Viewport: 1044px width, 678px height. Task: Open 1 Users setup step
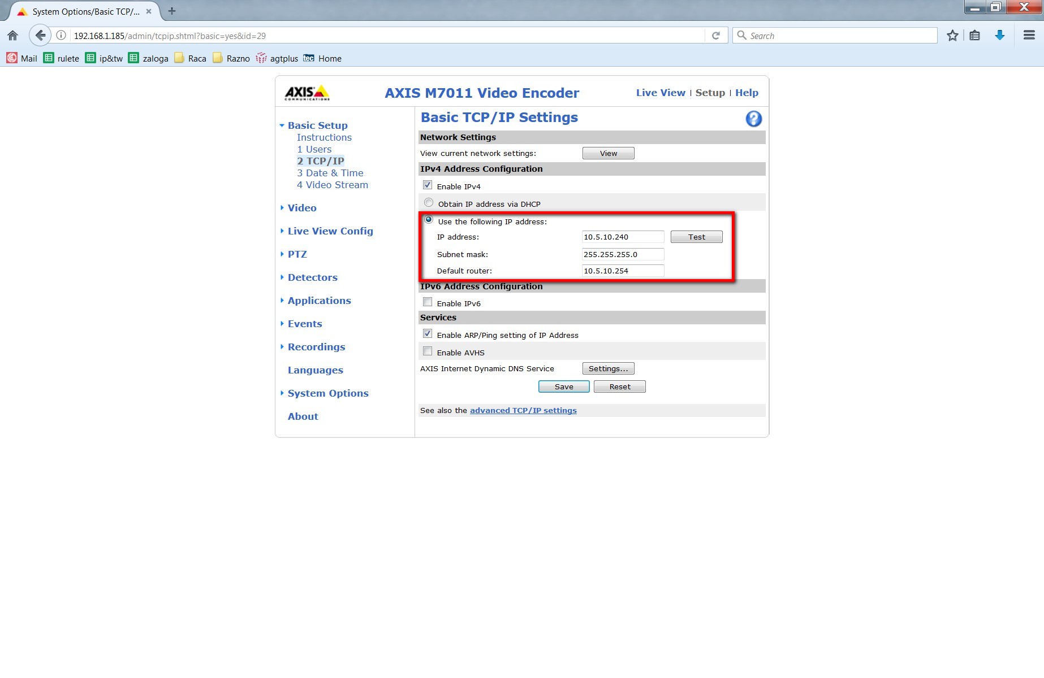point(314,149)
